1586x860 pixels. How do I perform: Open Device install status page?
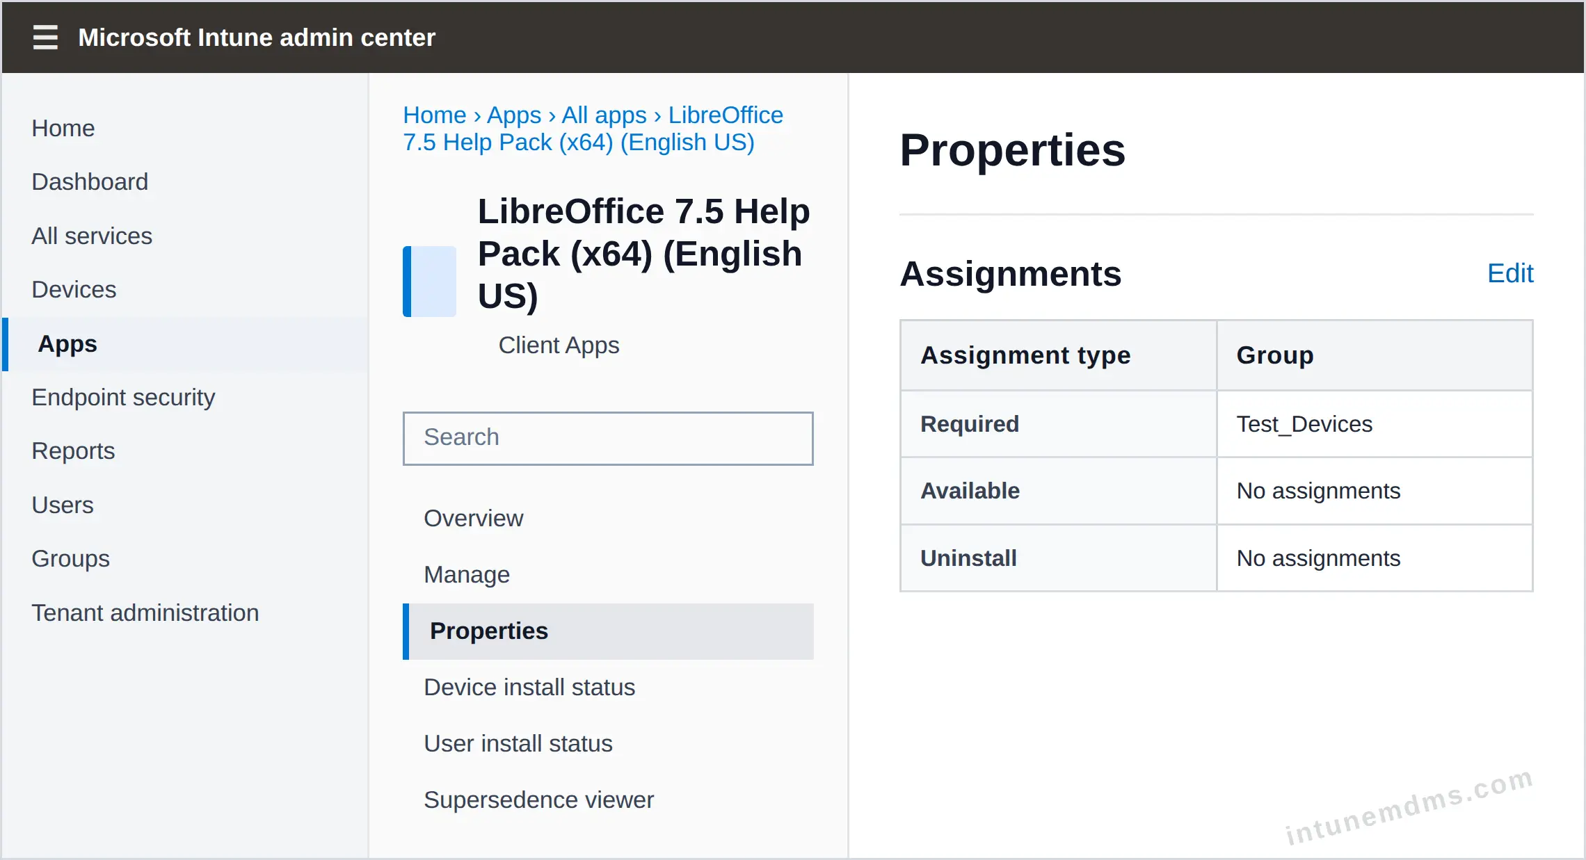pyautogui.click(x=529, y=687)
